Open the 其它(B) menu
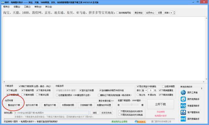This screenshot has width=209, height=125. coord(49,6)
